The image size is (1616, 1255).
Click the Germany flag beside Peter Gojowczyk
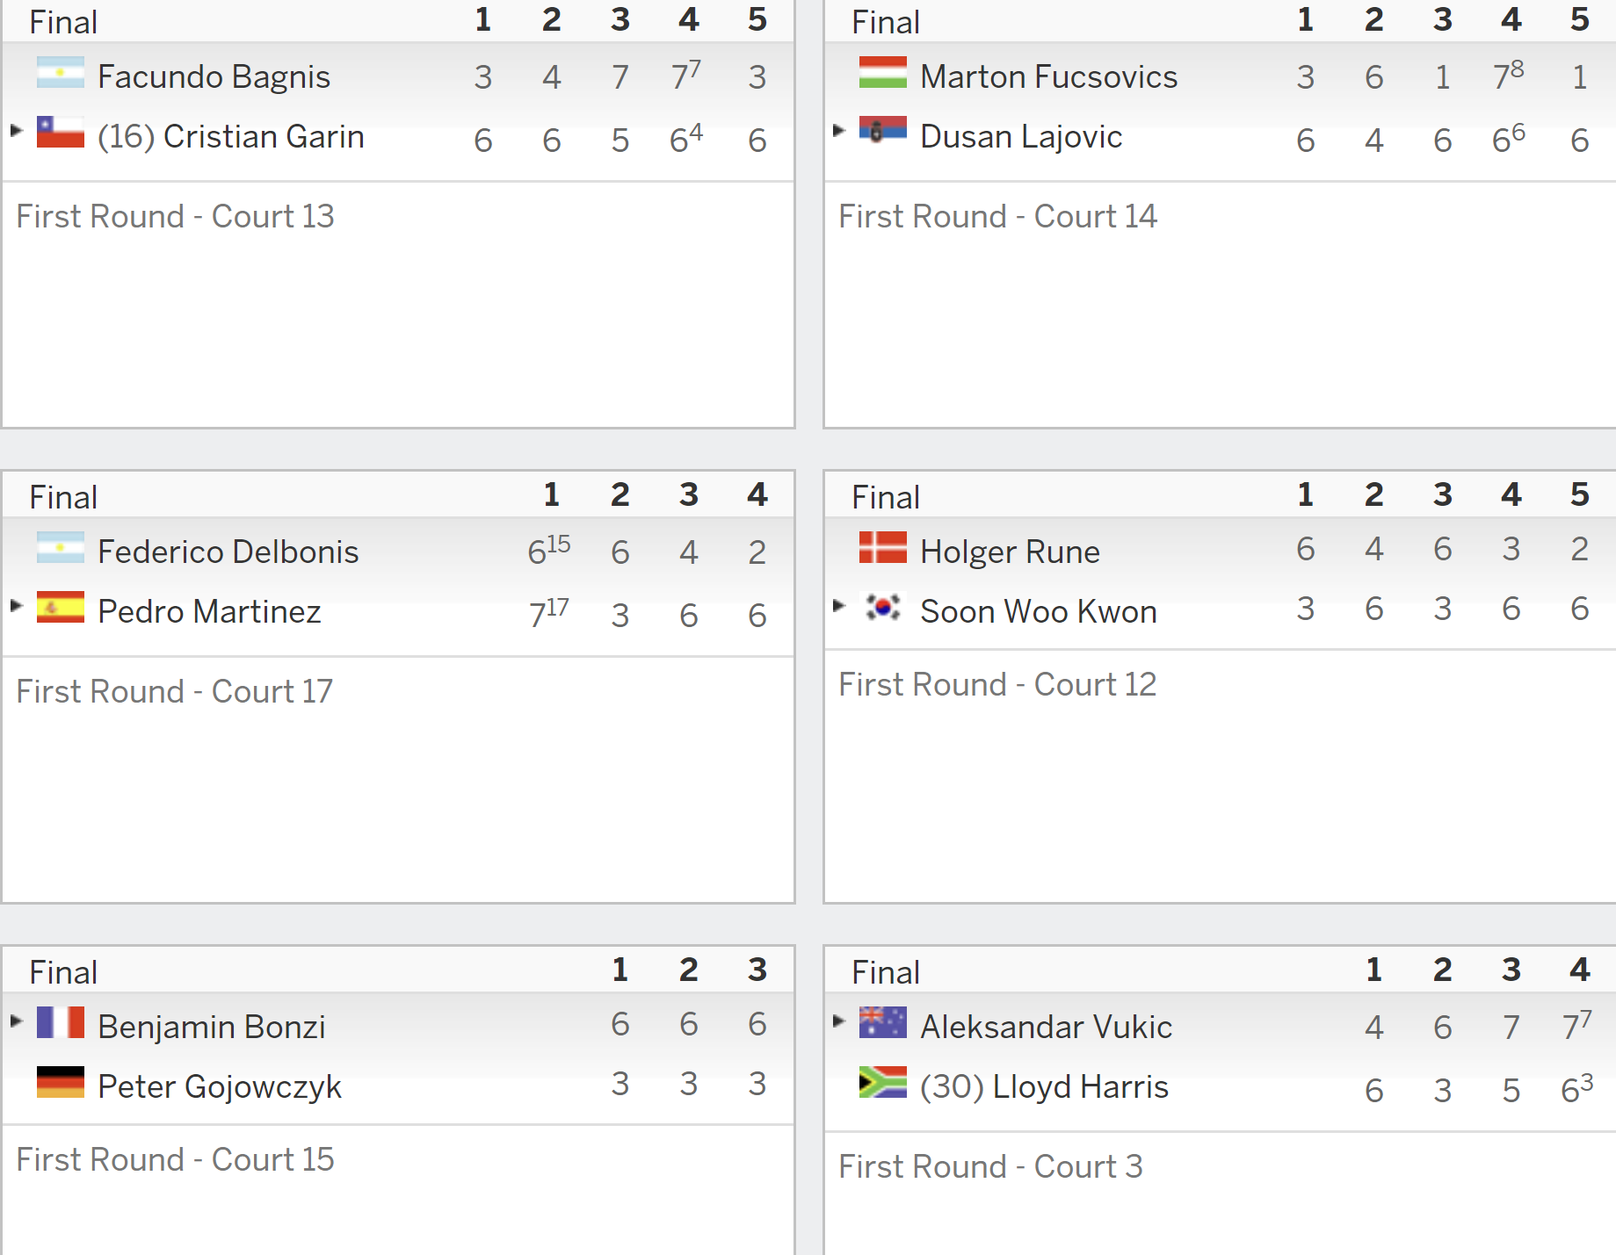pos(61,1082)
